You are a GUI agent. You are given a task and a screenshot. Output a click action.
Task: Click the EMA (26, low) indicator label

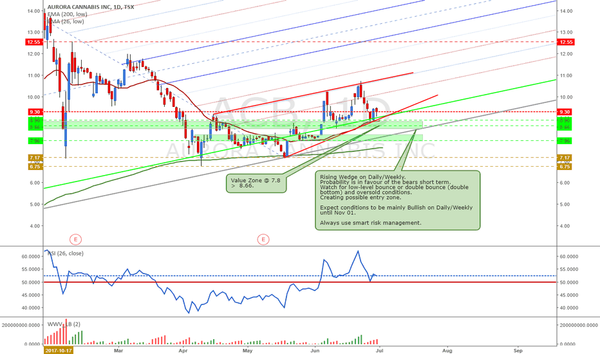click(x=66, y=21)
